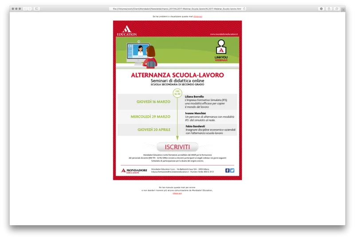The width and height of the screenshot is (355, 239).
Task: Toggle the Safari sidebar button
Action: (x=37, y=9)
